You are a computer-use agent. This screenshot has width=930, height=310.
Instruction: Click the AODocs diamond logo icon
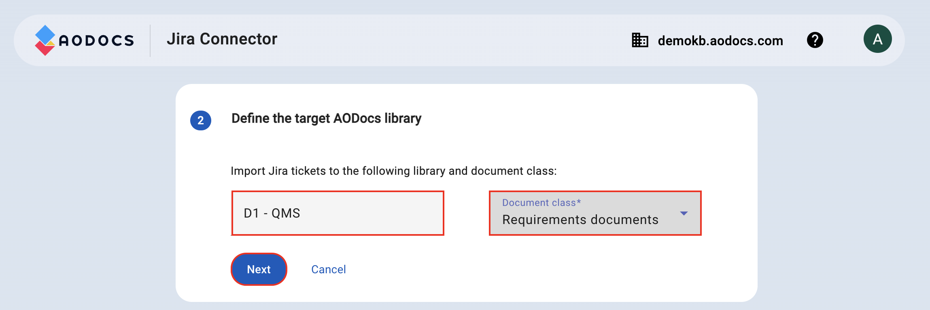click(45, 40)
